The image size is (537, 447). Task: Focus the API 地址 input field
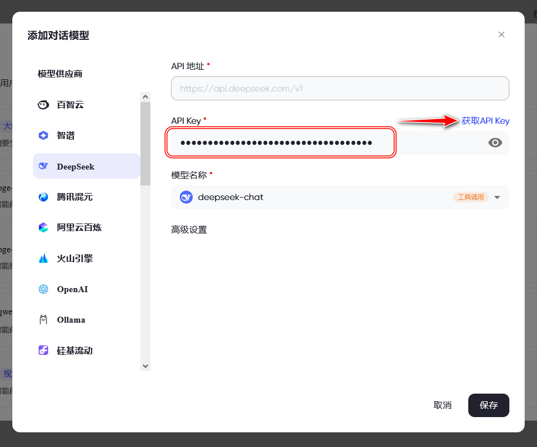[x=340, y=88]
